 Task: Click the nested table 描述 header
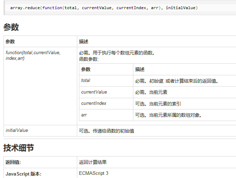(140, 69)
